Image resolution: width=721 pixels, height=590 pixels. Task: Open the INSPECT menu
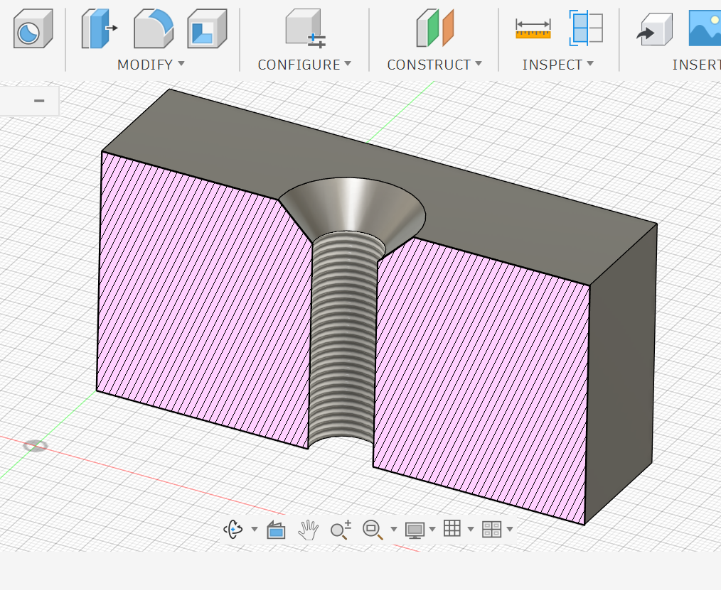[557, 65]
